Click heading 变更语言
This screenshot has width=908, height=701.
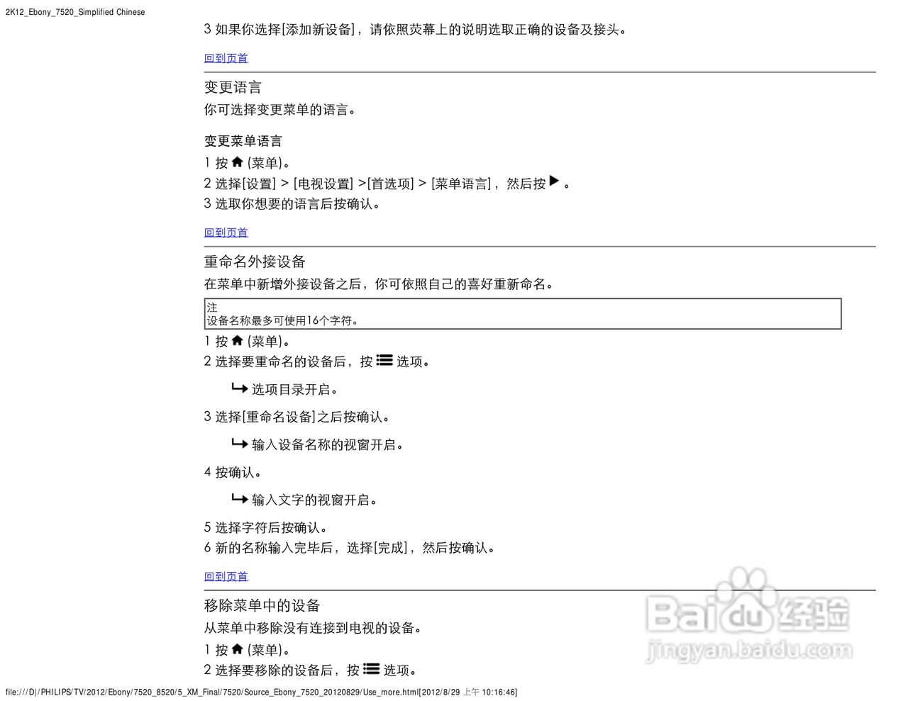click(233, 87)
